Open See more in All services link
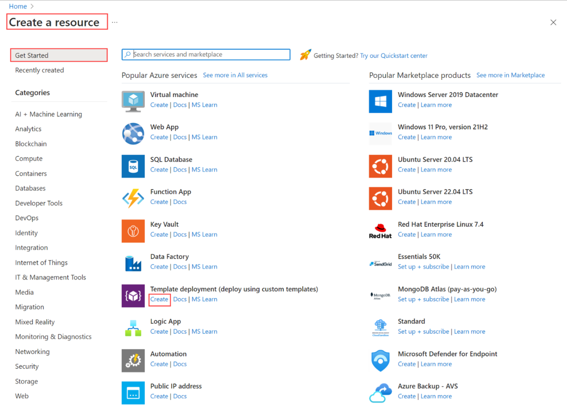This screenshot has height=406, width=567. pos(235,75)
